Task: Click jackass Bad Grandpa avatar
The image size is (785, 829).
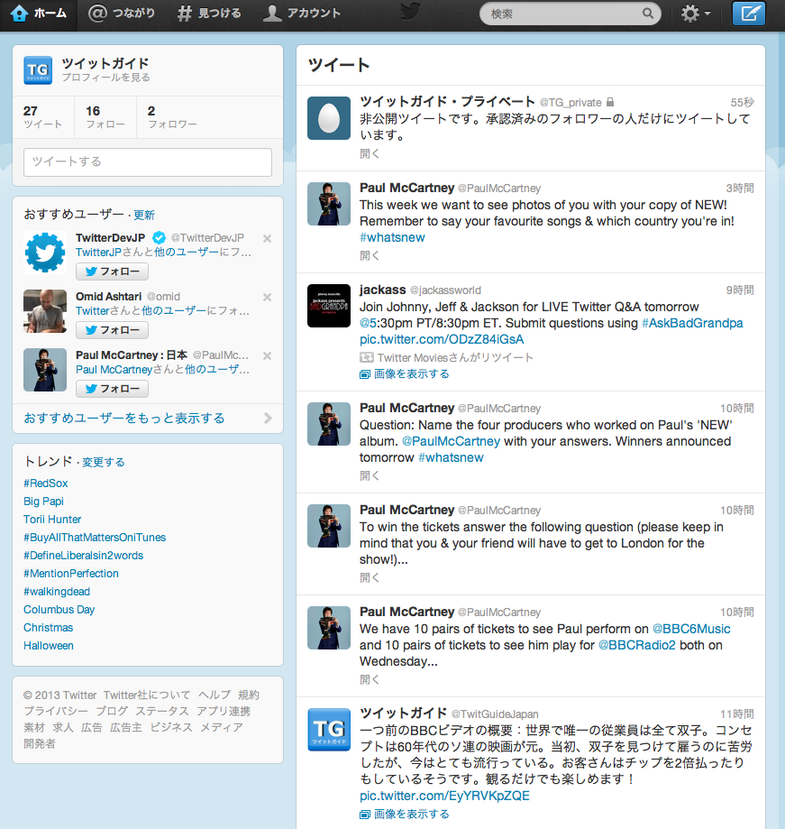Action: tap(329, 306)
